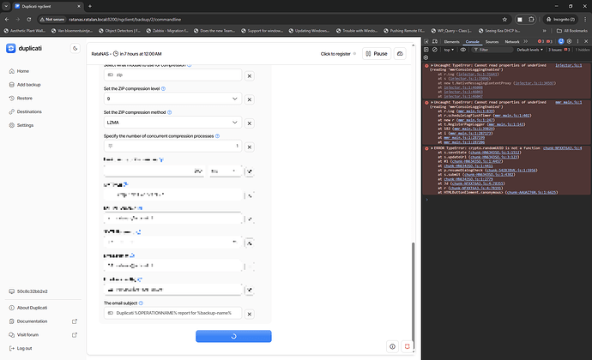Show help for ZIP compression method

click(170, 112)
